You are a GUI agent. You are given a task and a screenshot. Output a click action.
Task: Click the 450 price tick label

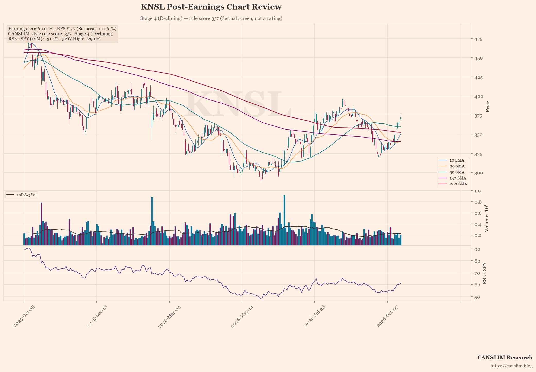pos(478,58)
